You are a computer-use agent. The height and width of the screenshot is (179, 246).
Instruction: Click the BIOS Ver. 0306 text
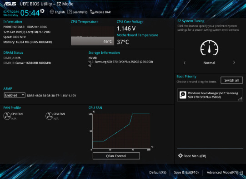click(37, 27)
